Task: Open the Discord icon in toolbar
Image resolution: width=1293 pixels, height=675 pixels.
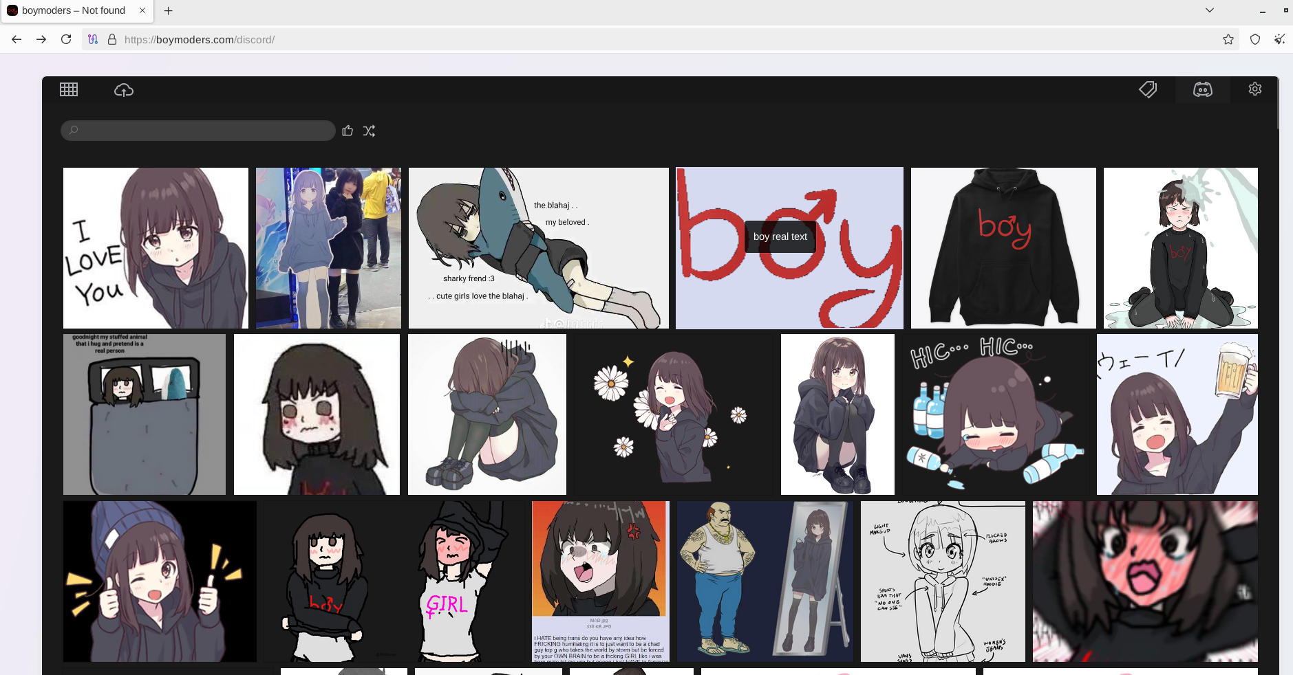Action: pyautogui.click(x=1202, y=89)
